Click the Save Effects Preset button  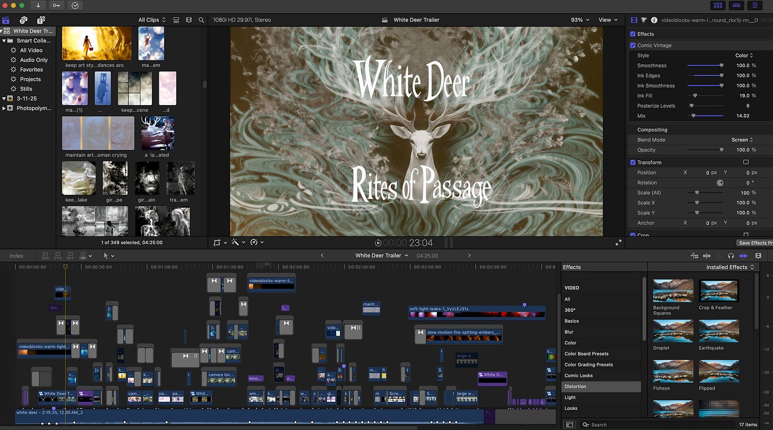[x=754, y=243]
